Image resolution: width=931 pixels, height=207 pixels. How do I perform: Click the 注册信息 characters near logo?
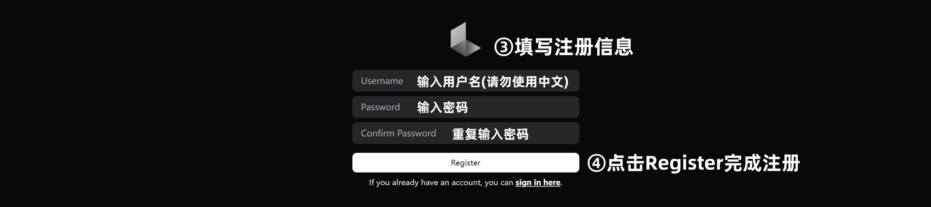click(594, 46)
